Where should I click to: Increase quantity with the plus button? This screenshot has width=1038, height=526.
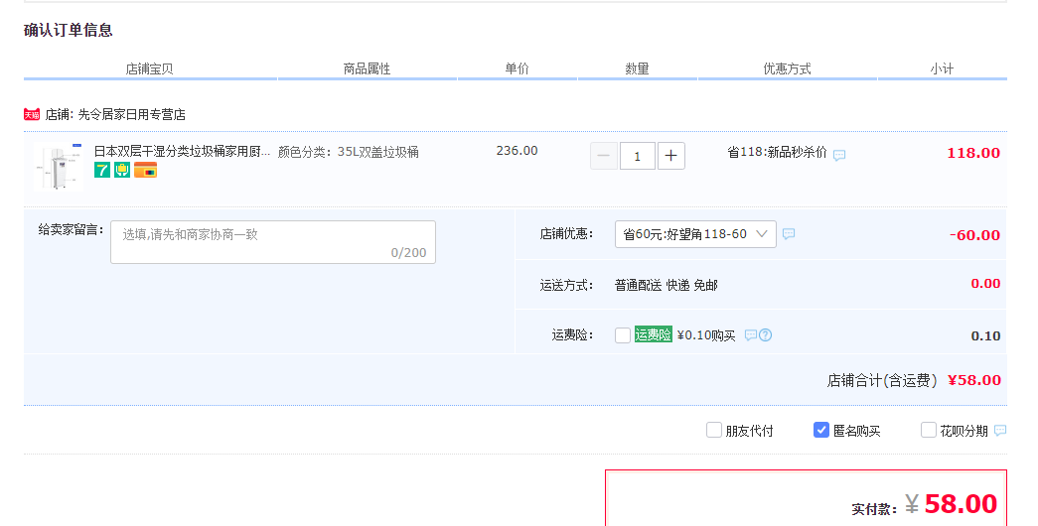671,156
